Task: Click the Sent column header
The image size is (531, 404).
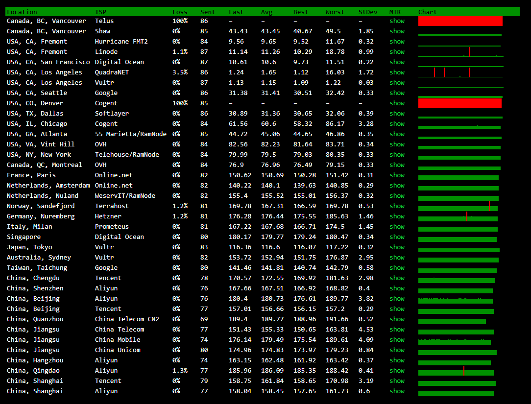Action: (x=208, y=12)
